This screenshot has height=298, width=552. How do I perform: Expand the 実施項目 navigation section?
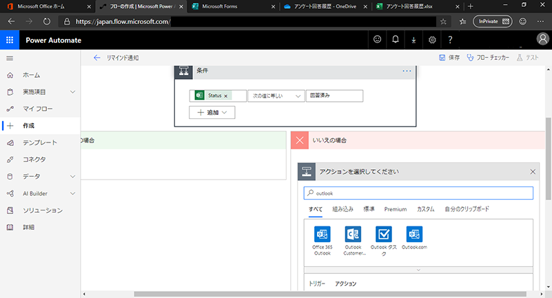[x=72, y=92]
